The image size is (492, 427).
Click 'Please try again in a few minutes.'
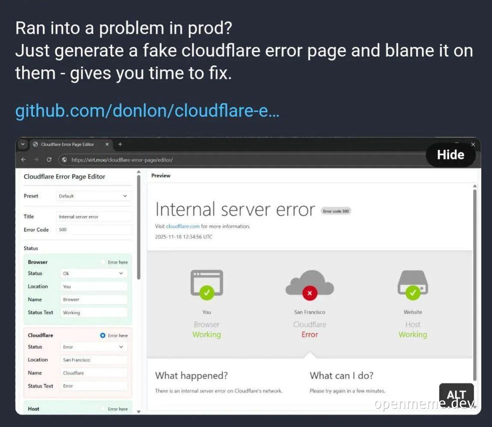coord(347,391)
